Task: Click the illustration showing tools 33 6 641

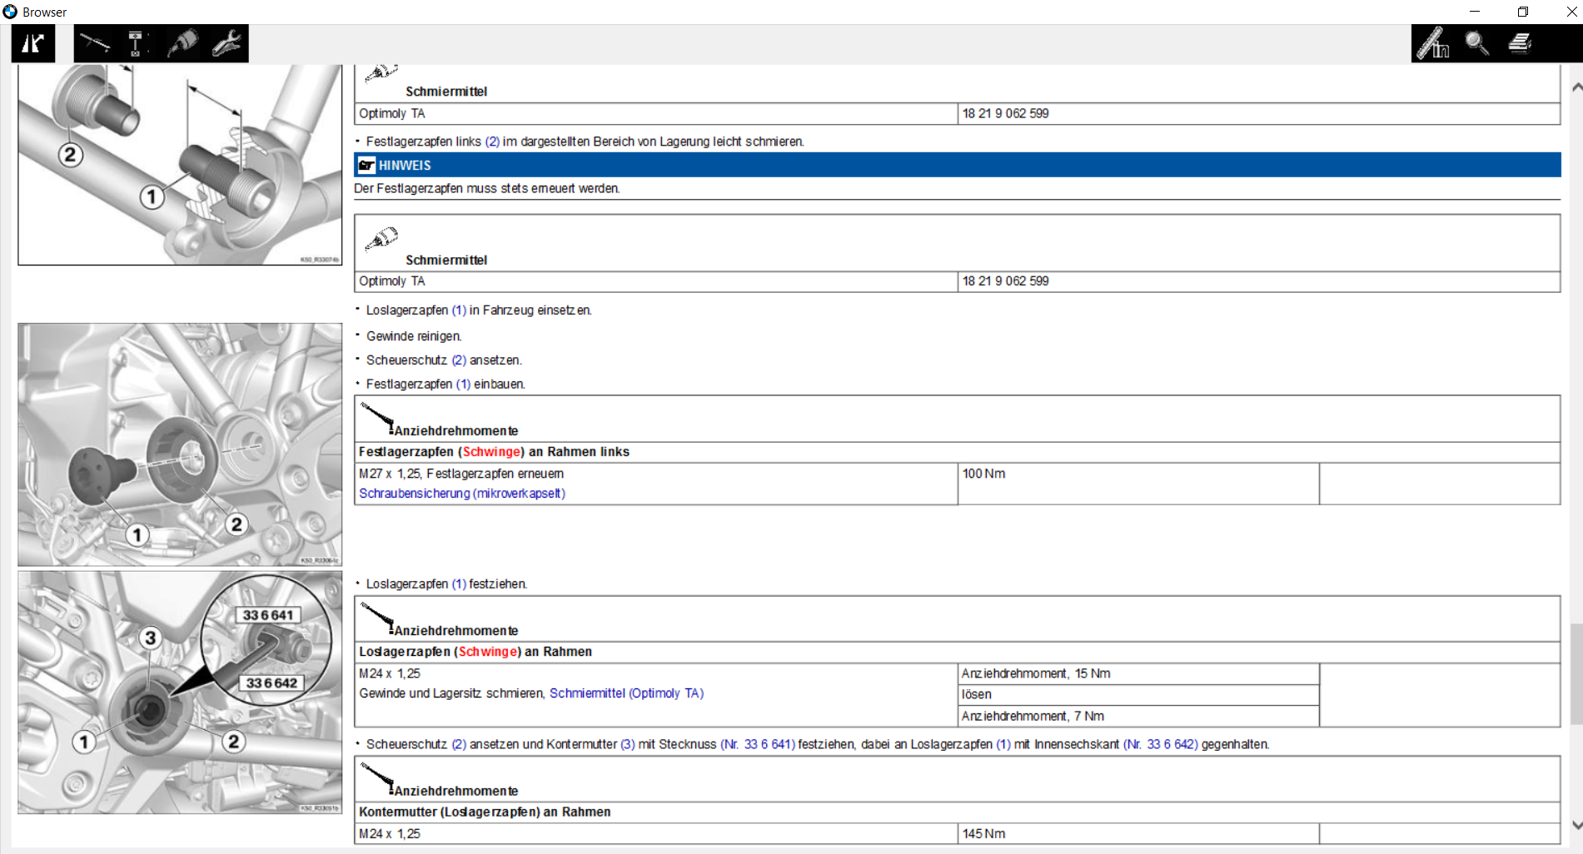Action: tap(180, 693)
